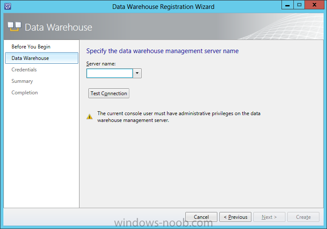Go back with the Previous button
Viewport: 327px width, 229px height.
click(235, 217)
